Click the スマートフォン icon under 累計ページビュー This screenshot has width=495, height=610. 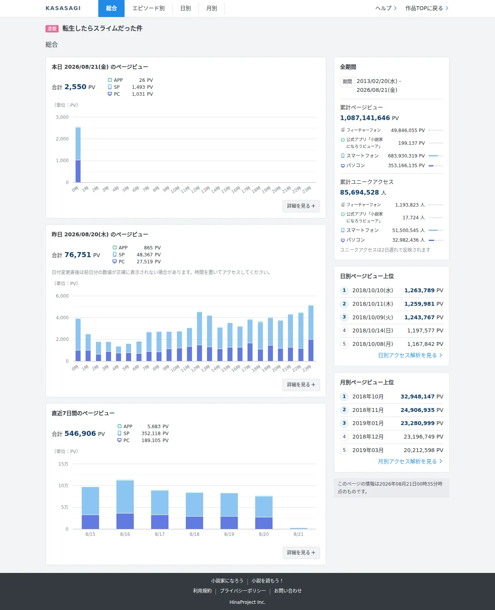click(x=343, y=156)
